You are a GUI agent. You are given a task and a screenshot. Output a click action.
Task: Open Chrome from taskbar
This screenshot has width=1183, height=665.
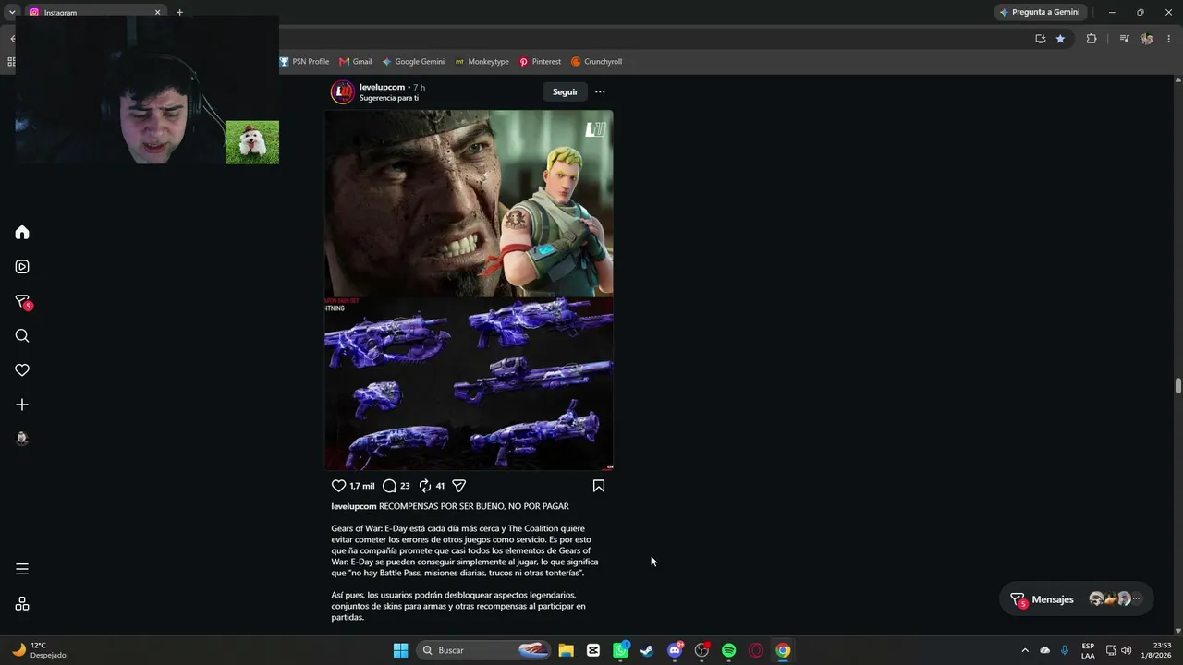click(783, 650)
